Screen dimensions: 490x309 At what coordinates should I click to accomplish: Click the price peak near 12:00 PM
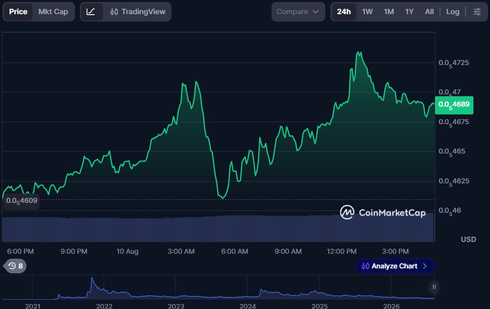pos(359,53)
